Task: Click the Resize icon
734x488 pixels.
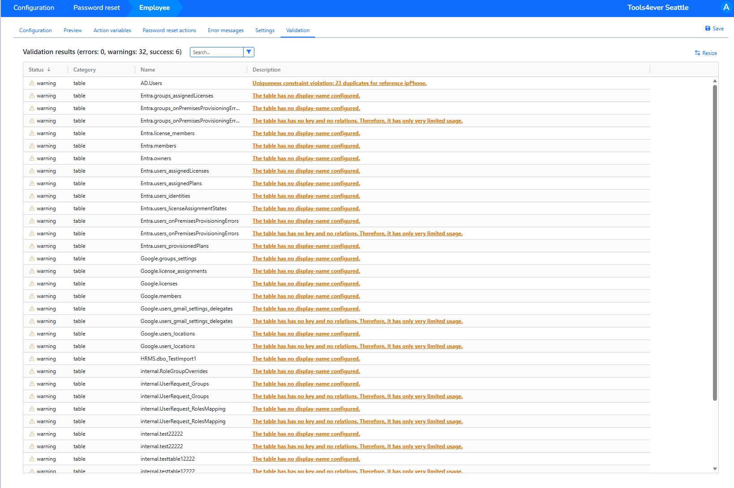Action: (697, 53)
